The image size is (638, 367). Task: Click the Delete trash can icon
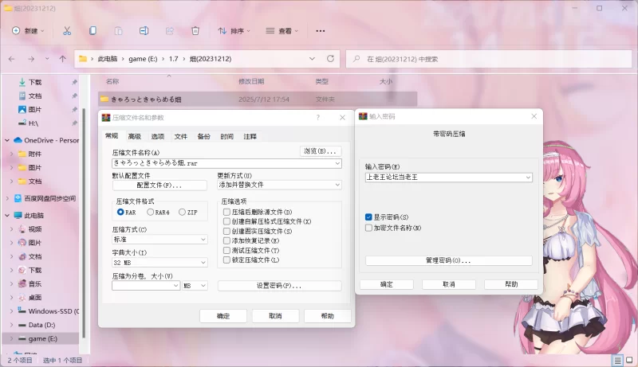(195, 31)
